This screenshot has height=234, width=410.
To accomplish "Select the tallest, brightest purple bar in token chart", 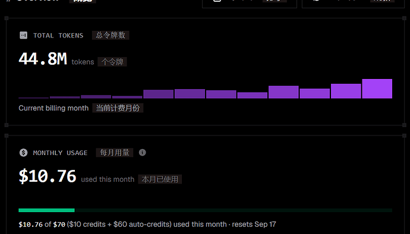I will click(377, 88).
